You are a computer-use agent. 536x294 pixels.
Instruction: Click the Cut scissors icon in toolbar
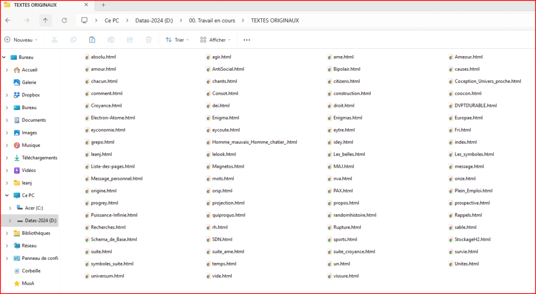pyautogui.click(x=54, y=40)
